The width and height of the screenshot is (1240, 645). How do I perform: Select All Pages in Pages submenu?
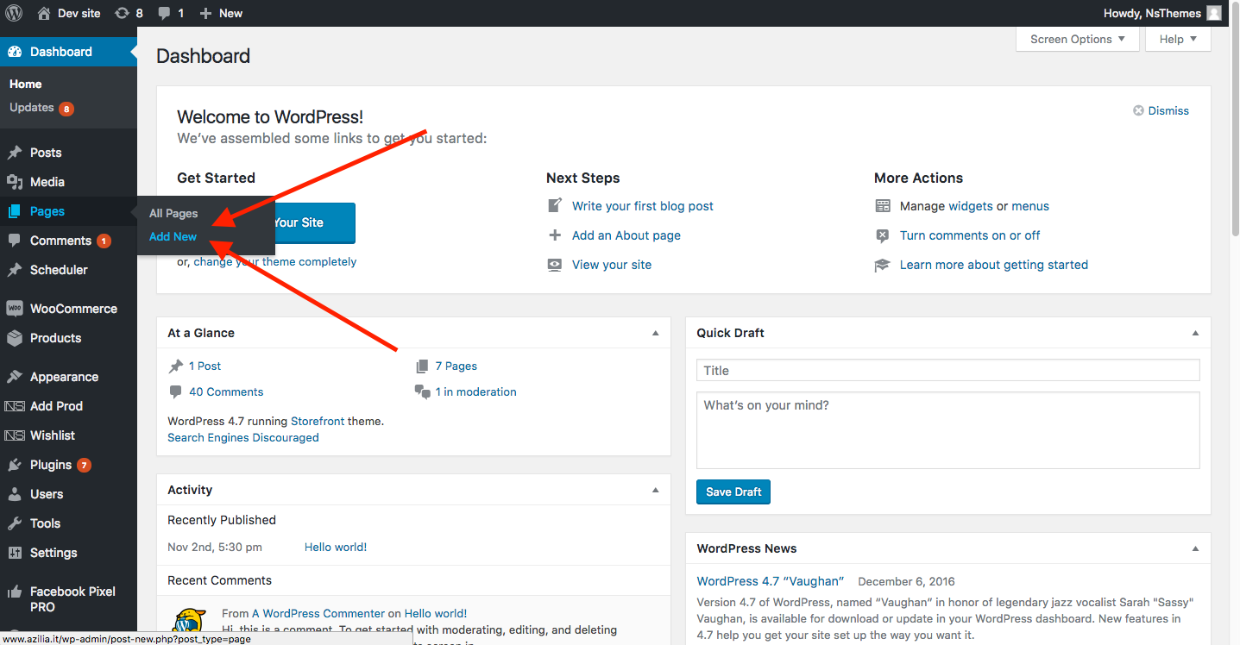[x=173, y=213]
